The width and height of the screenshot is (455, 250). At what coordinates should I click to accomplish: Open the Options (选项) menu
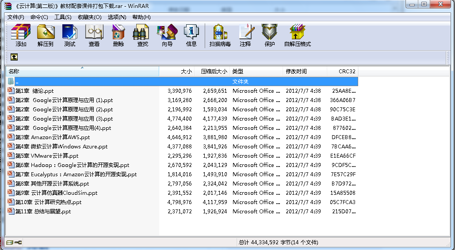pyautogui.click(x=117, y=17)
